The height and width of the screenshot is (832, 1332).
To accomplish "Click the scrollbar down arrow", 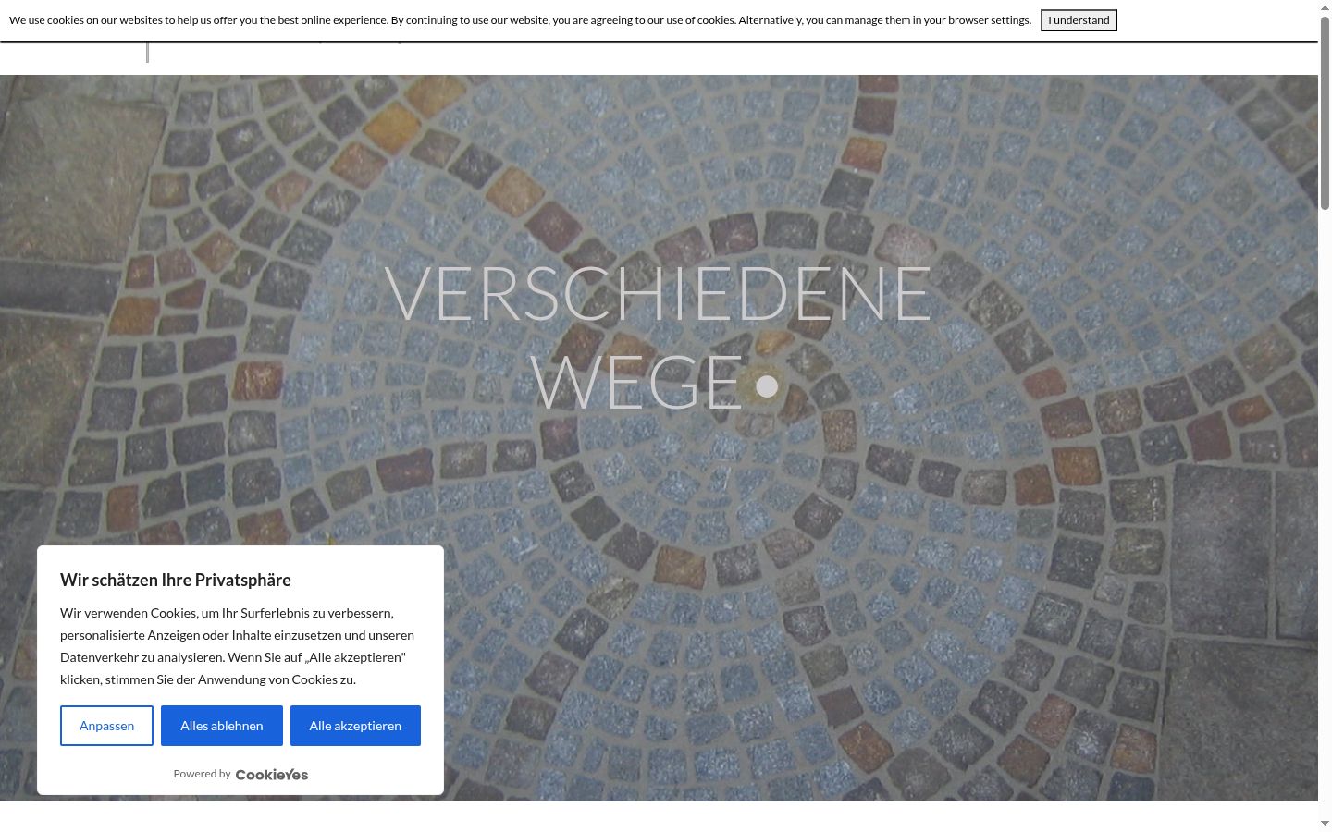I will [1325, 824].
